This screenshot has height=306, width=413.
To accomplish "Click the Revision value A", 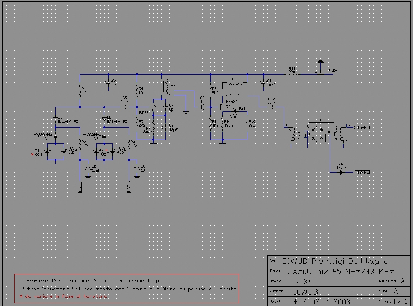I will 403,281.
